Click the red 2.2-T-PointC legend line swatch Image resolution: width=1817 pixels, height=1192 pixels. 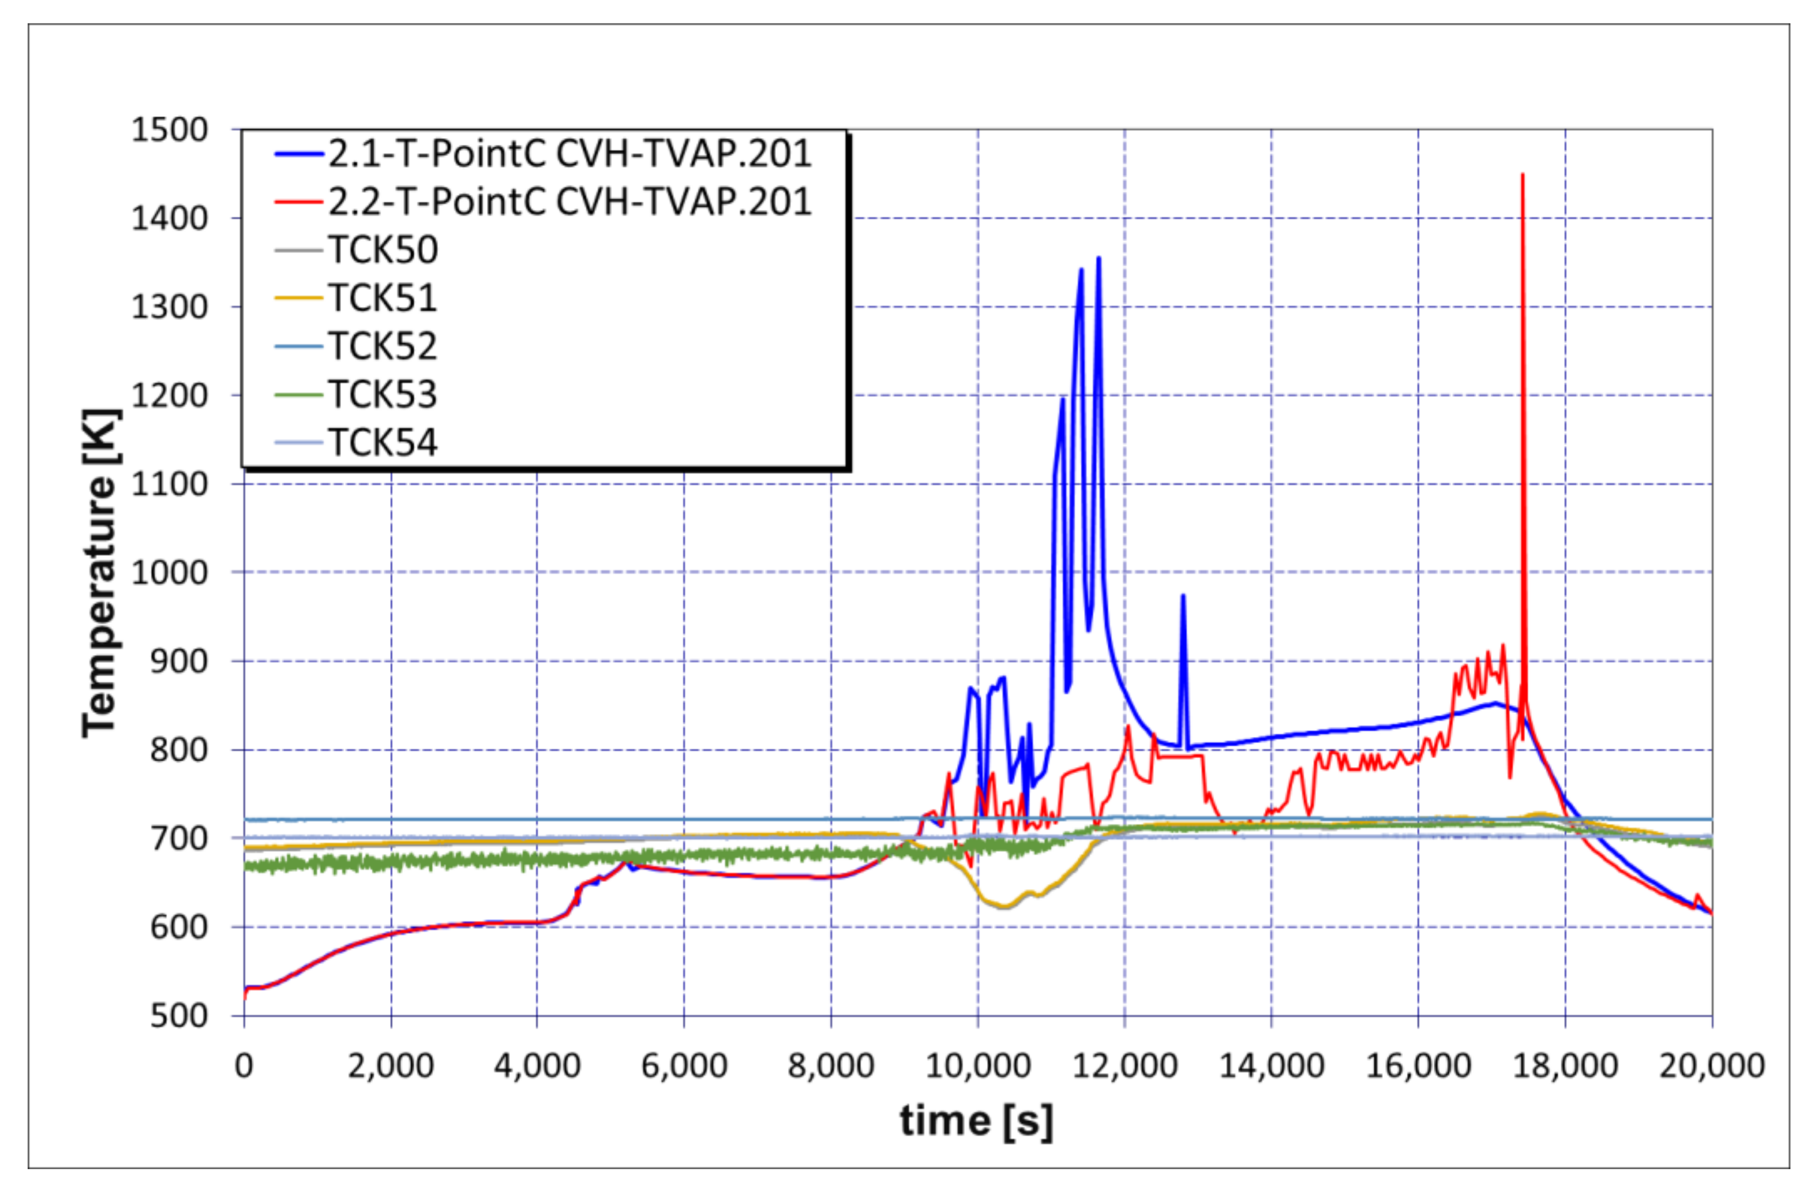point(299,202)
